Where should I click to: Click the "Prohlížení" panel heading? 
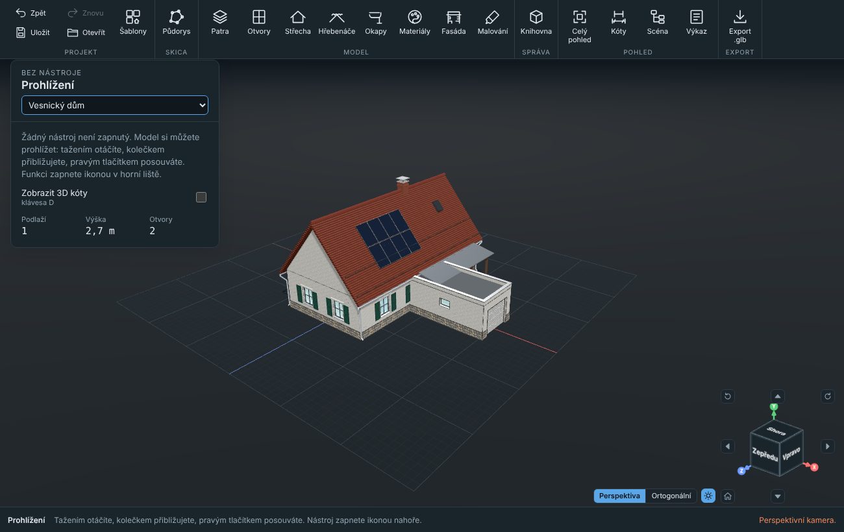pyautogui.click(x=48, y=85)
